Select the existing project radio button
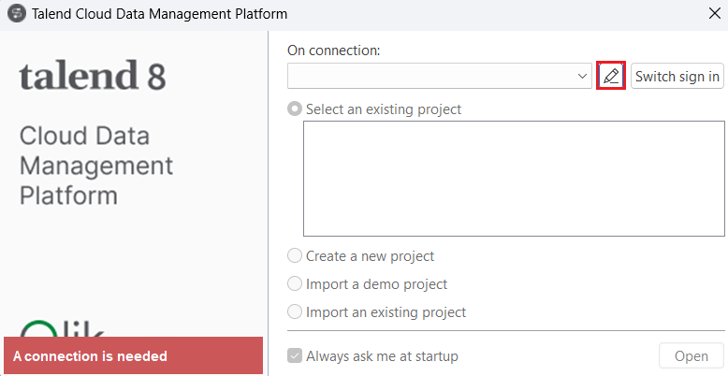The height and width of the screenshot is (376, 728). tap(296, 109)
